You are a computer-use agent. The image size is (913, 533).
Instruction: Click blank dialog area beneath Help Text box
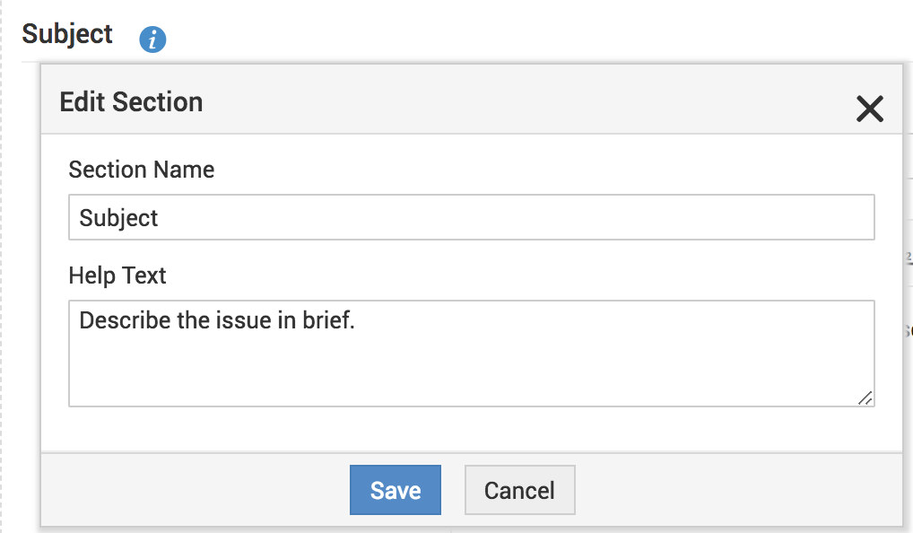click(471, 429)
